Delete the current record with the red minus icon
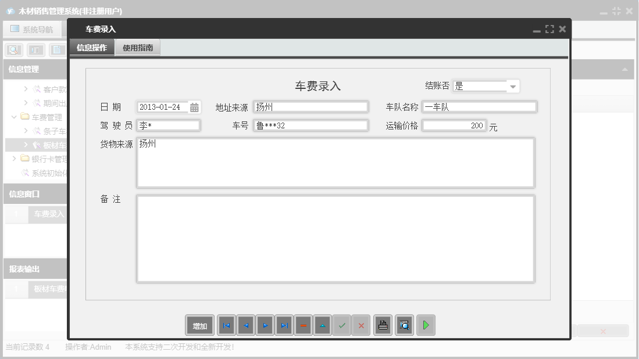Viewport: 639px width, 359px height. click(x=303, y=325)
